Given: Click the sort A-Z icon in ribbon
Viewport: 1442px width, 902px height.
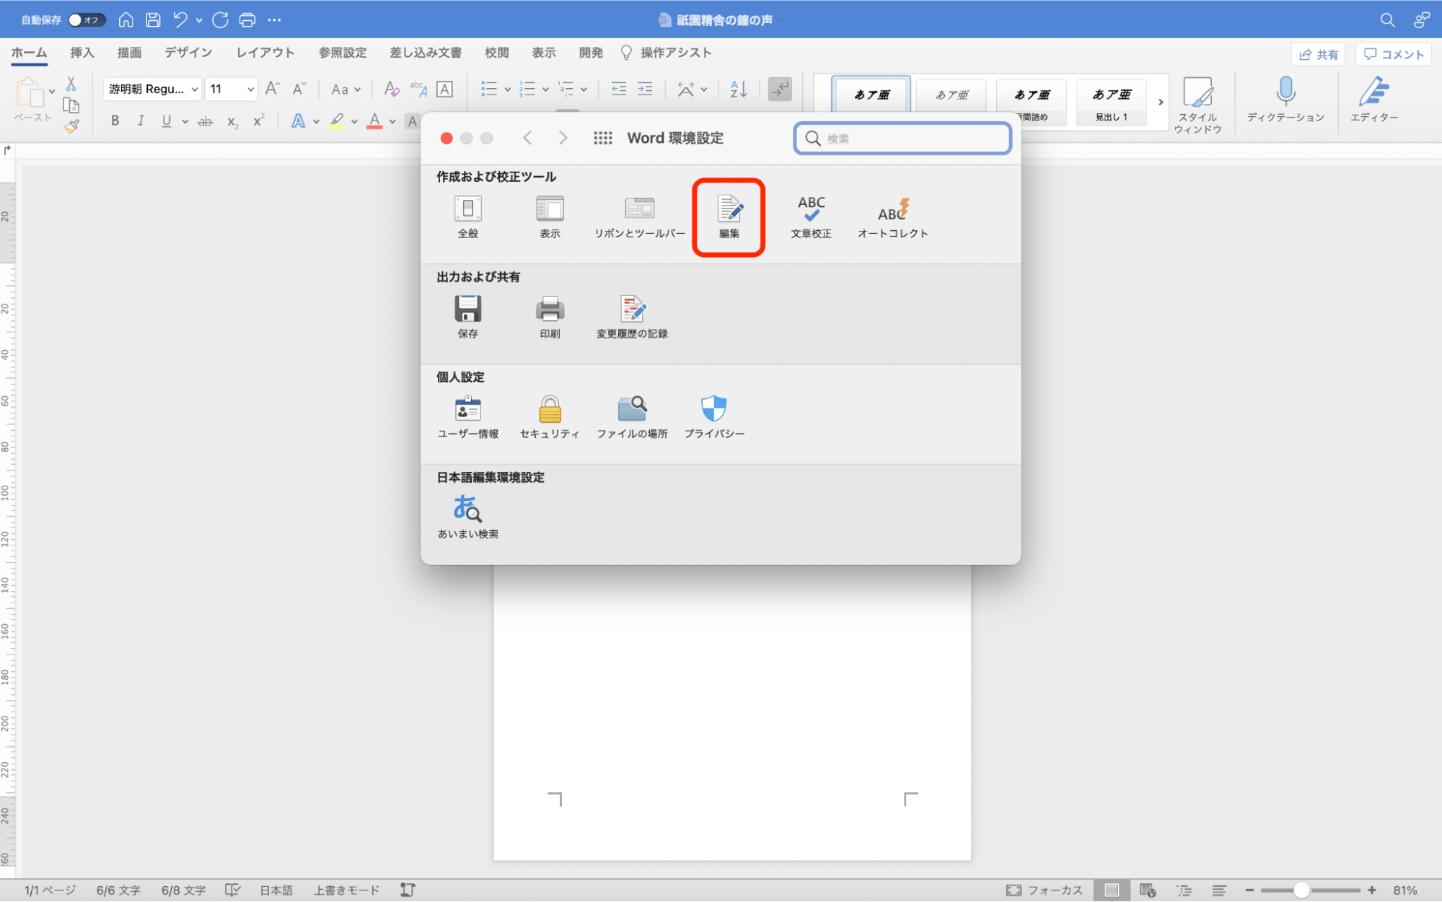Looking at the screenshot, I should coord(738,89).
